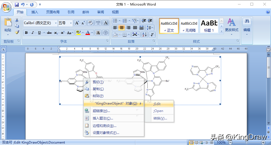This screenshot has height=145, width=271.
Task: Open enclosed character (字) icon
Action: [x=106, y=33]
